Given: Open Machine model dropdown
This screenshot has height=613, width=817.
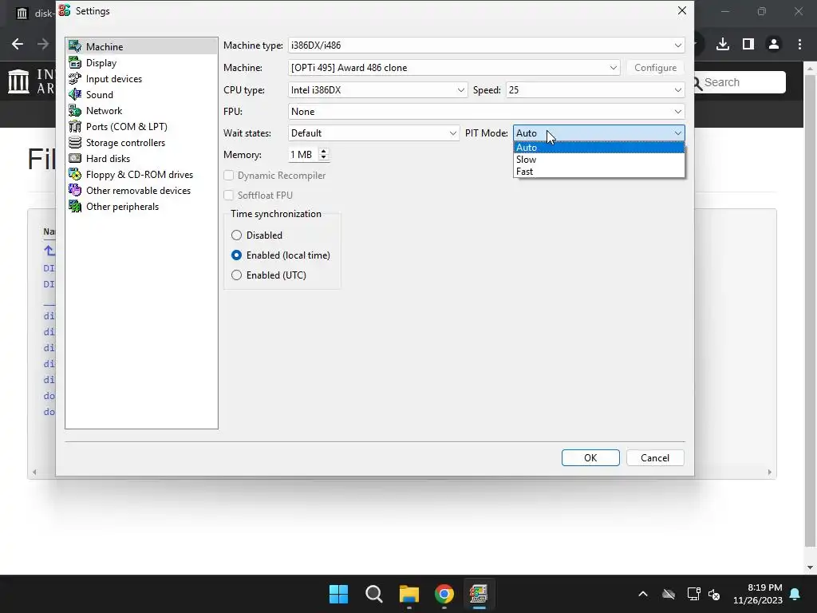Looking at the screenshot, I should [454, 68].
